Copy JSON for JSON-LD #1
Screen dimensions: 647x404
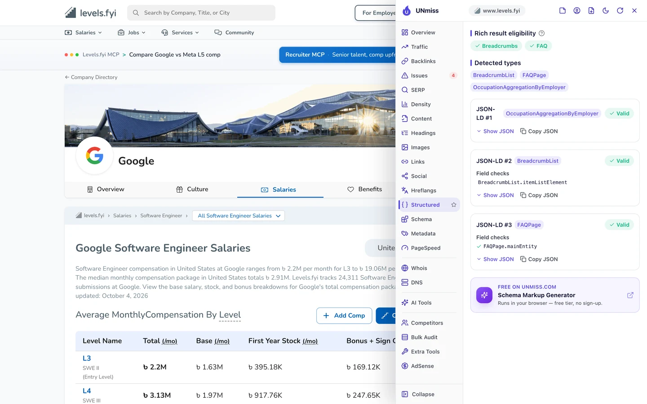pos(539,131)
